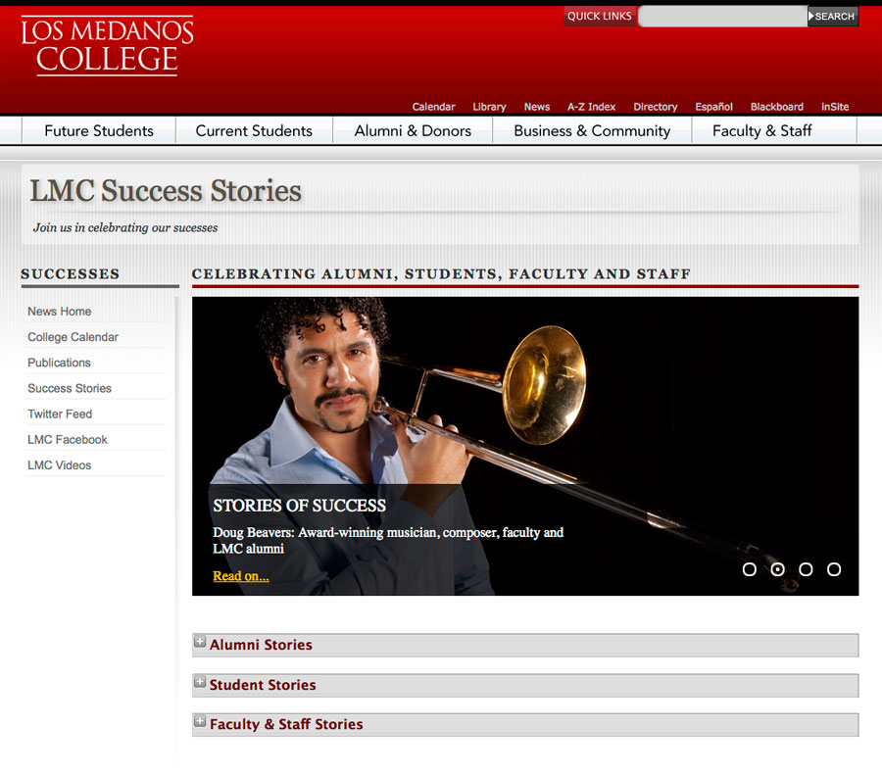
Task: Expand the Student Stories section bar
Action: point(525,685)
